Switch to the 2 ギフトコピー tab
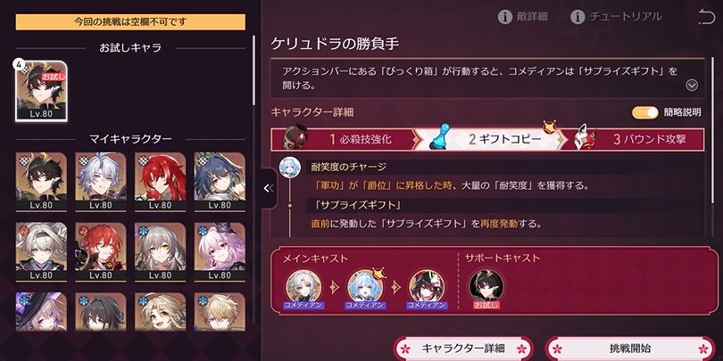The width and height of the screenshot is (723, 361). (x=493, y=140)
